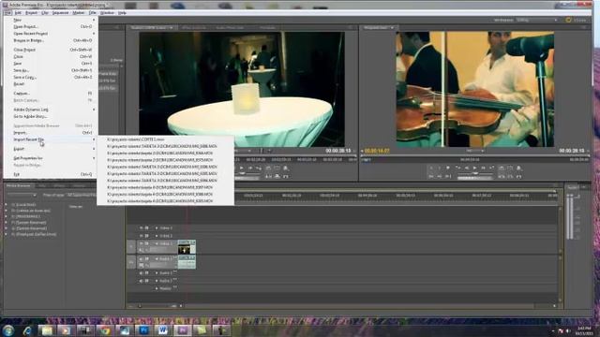The image size is (600, 337).
Task: Expand the Get Properties for submenu
Action: [51, 158]
